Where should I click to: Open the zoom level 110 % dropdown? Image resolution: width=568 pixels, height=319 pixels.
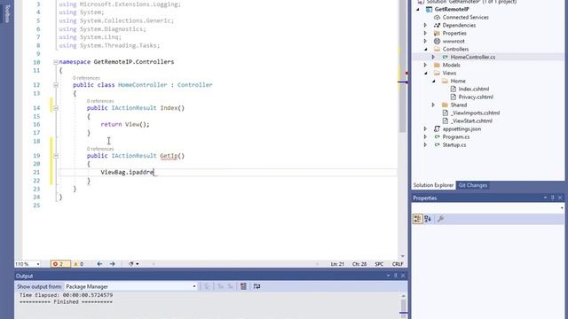pyautogui.click(x=38, y=264)
